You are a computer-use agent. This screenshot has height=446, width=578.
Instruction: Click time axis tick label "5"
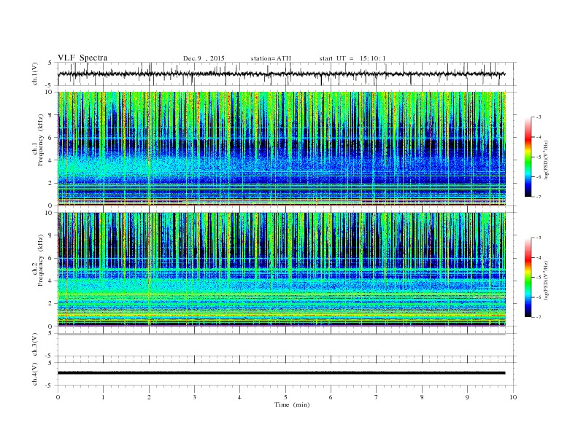pos(285,397)
